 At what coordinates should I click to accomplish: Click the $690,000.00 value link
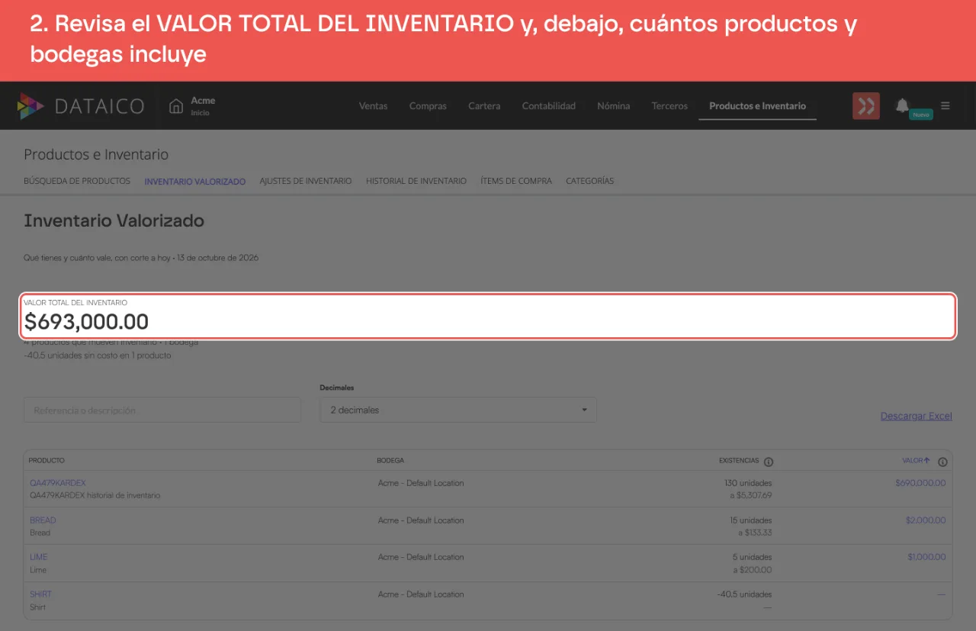(x=920, y=483)
